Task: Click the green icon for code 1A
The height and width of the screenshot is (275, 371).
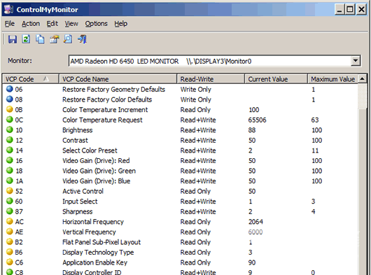Action: click(x=10, y=181)
